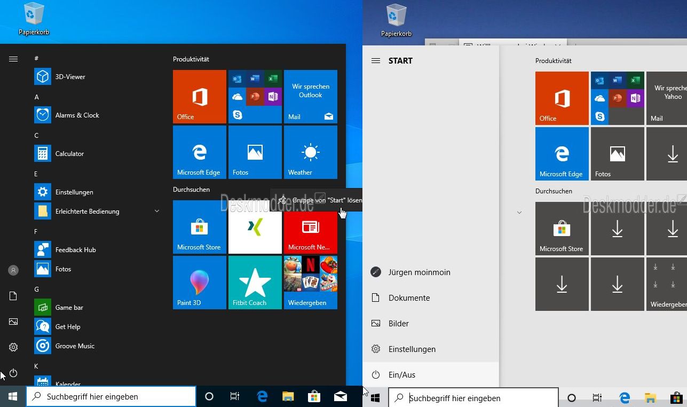The width and height of the screenshot is (687, 407).
Task: Open Fotos entry in the dark app list
Action: pos(96,269)
